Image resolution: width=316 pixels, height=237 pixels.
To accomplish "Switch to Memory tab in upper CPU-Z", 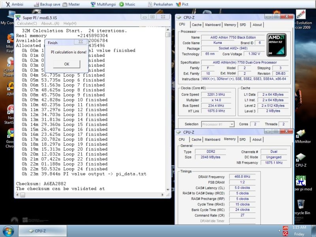I will 230,24.
